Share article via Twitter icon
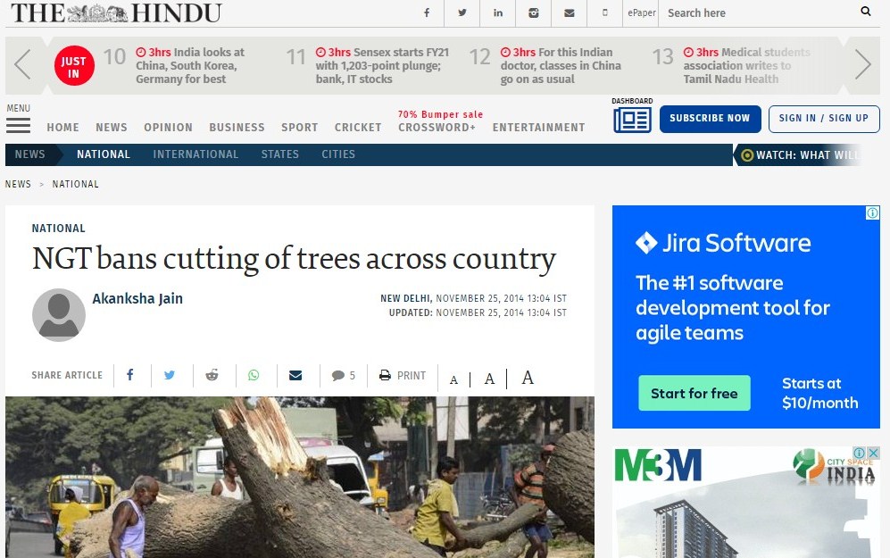 tap(169, 375)
